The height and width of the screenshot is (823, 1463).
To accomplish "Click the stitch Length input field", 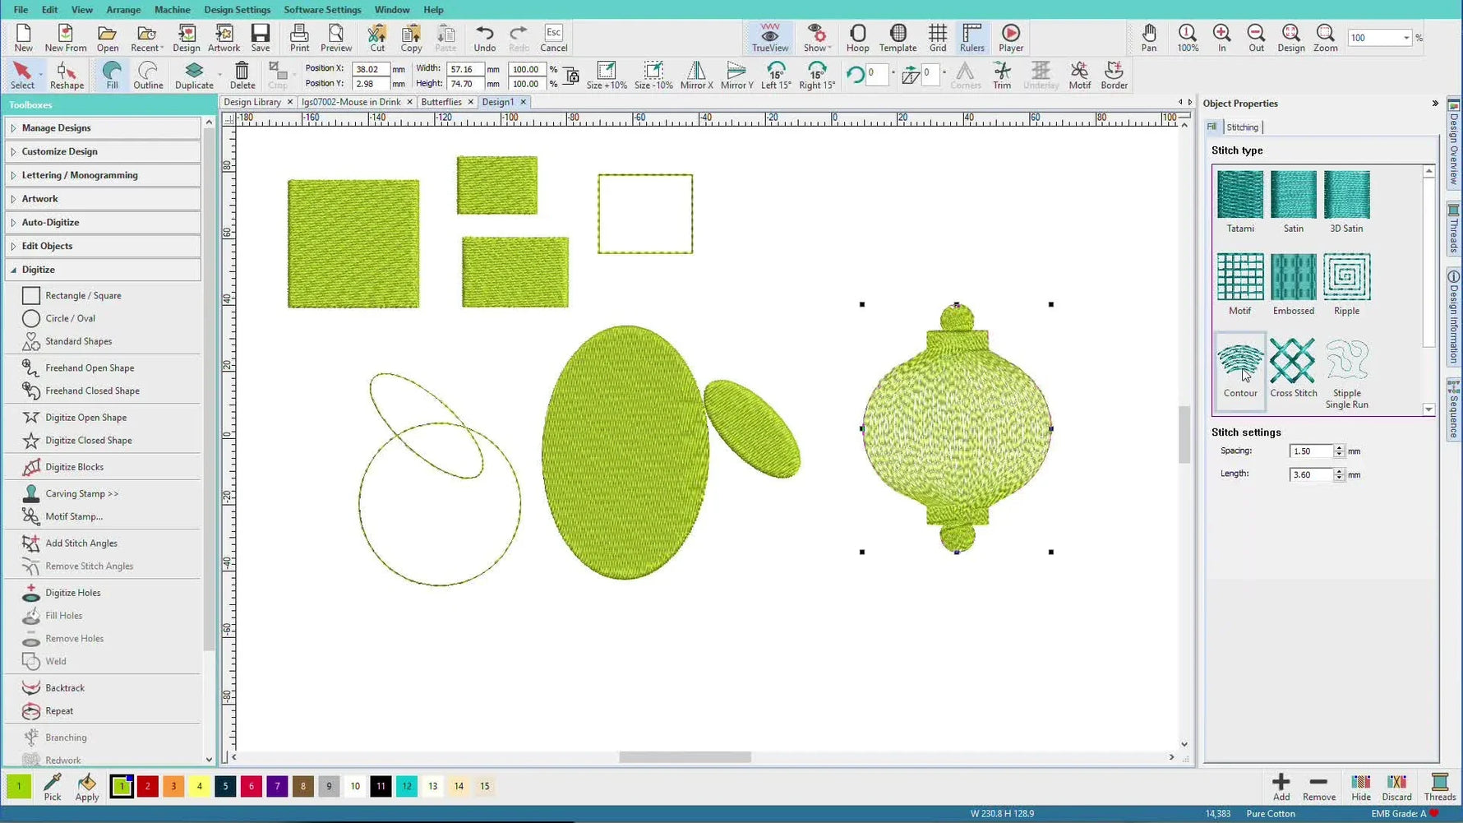I will [1311, 474].
